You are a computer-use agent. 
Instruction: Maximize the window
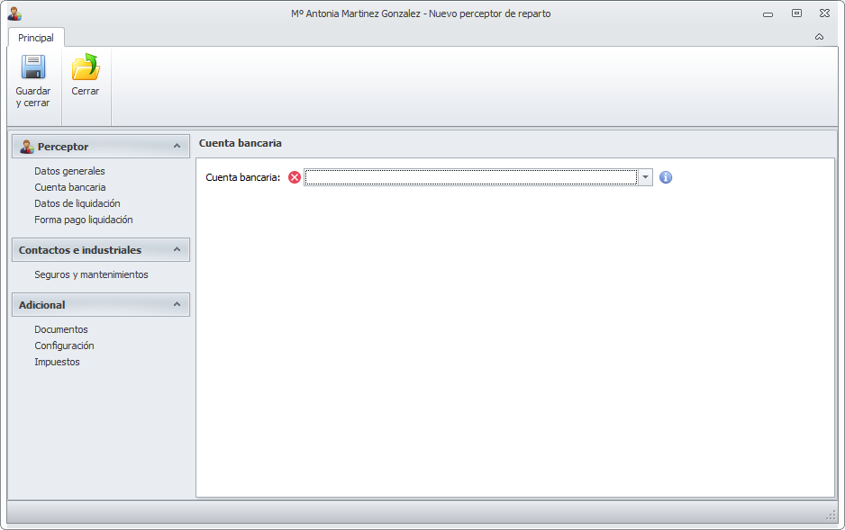point(796,13)
